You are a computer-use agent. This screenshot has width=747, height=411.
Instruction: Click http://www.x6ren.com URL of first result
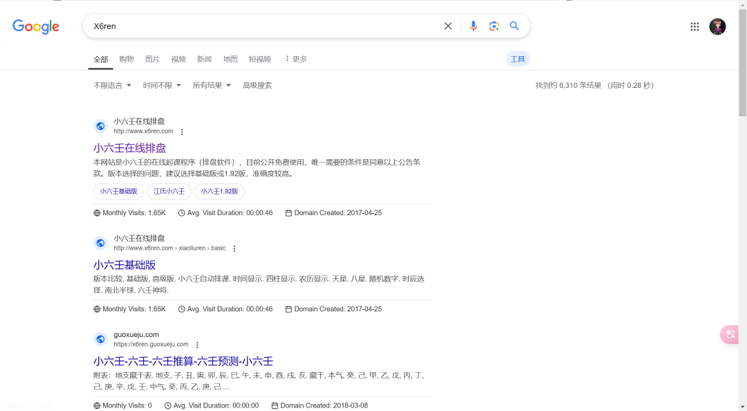tap(143, 131)
